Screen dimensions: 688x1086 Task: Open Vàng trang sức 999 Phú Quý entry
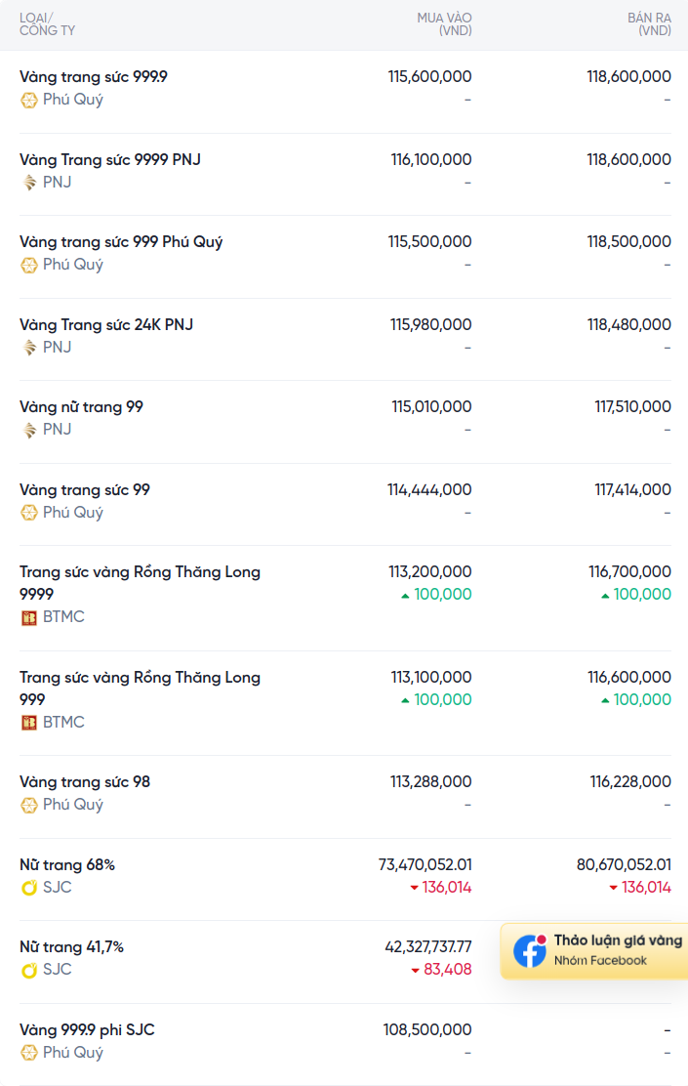pos(121,241)
